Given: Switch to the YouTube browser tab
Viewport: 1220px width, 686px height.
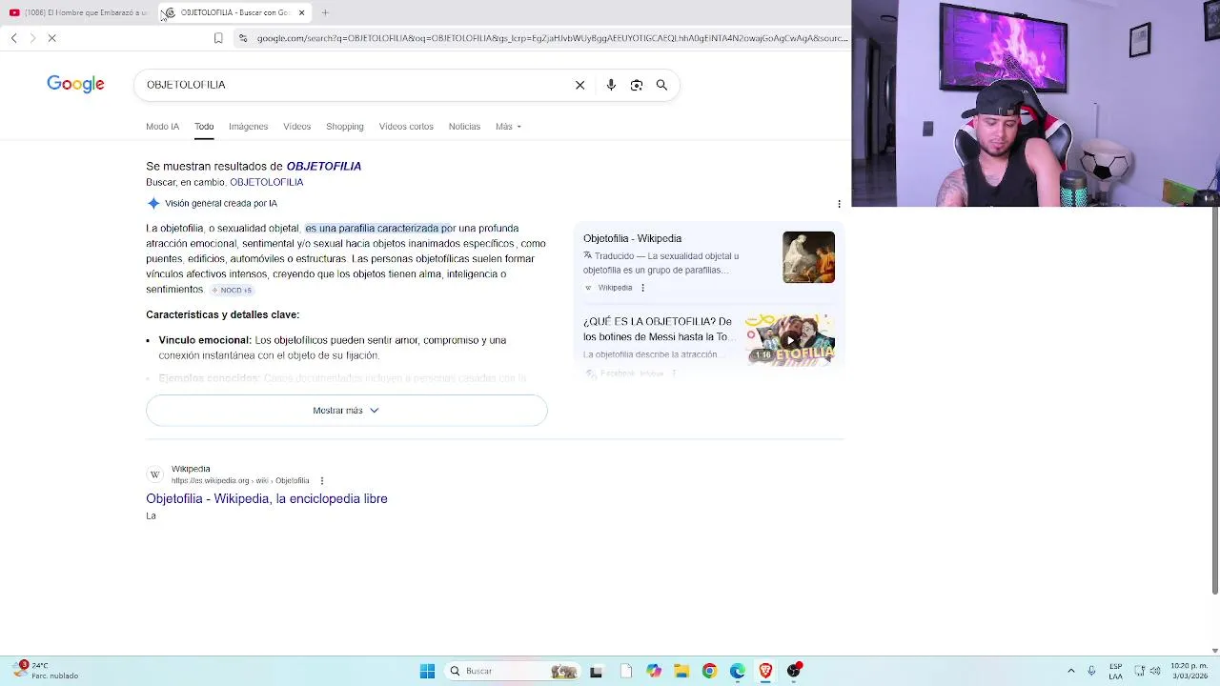Looking at the screenshot, I should tap(78, 12).
